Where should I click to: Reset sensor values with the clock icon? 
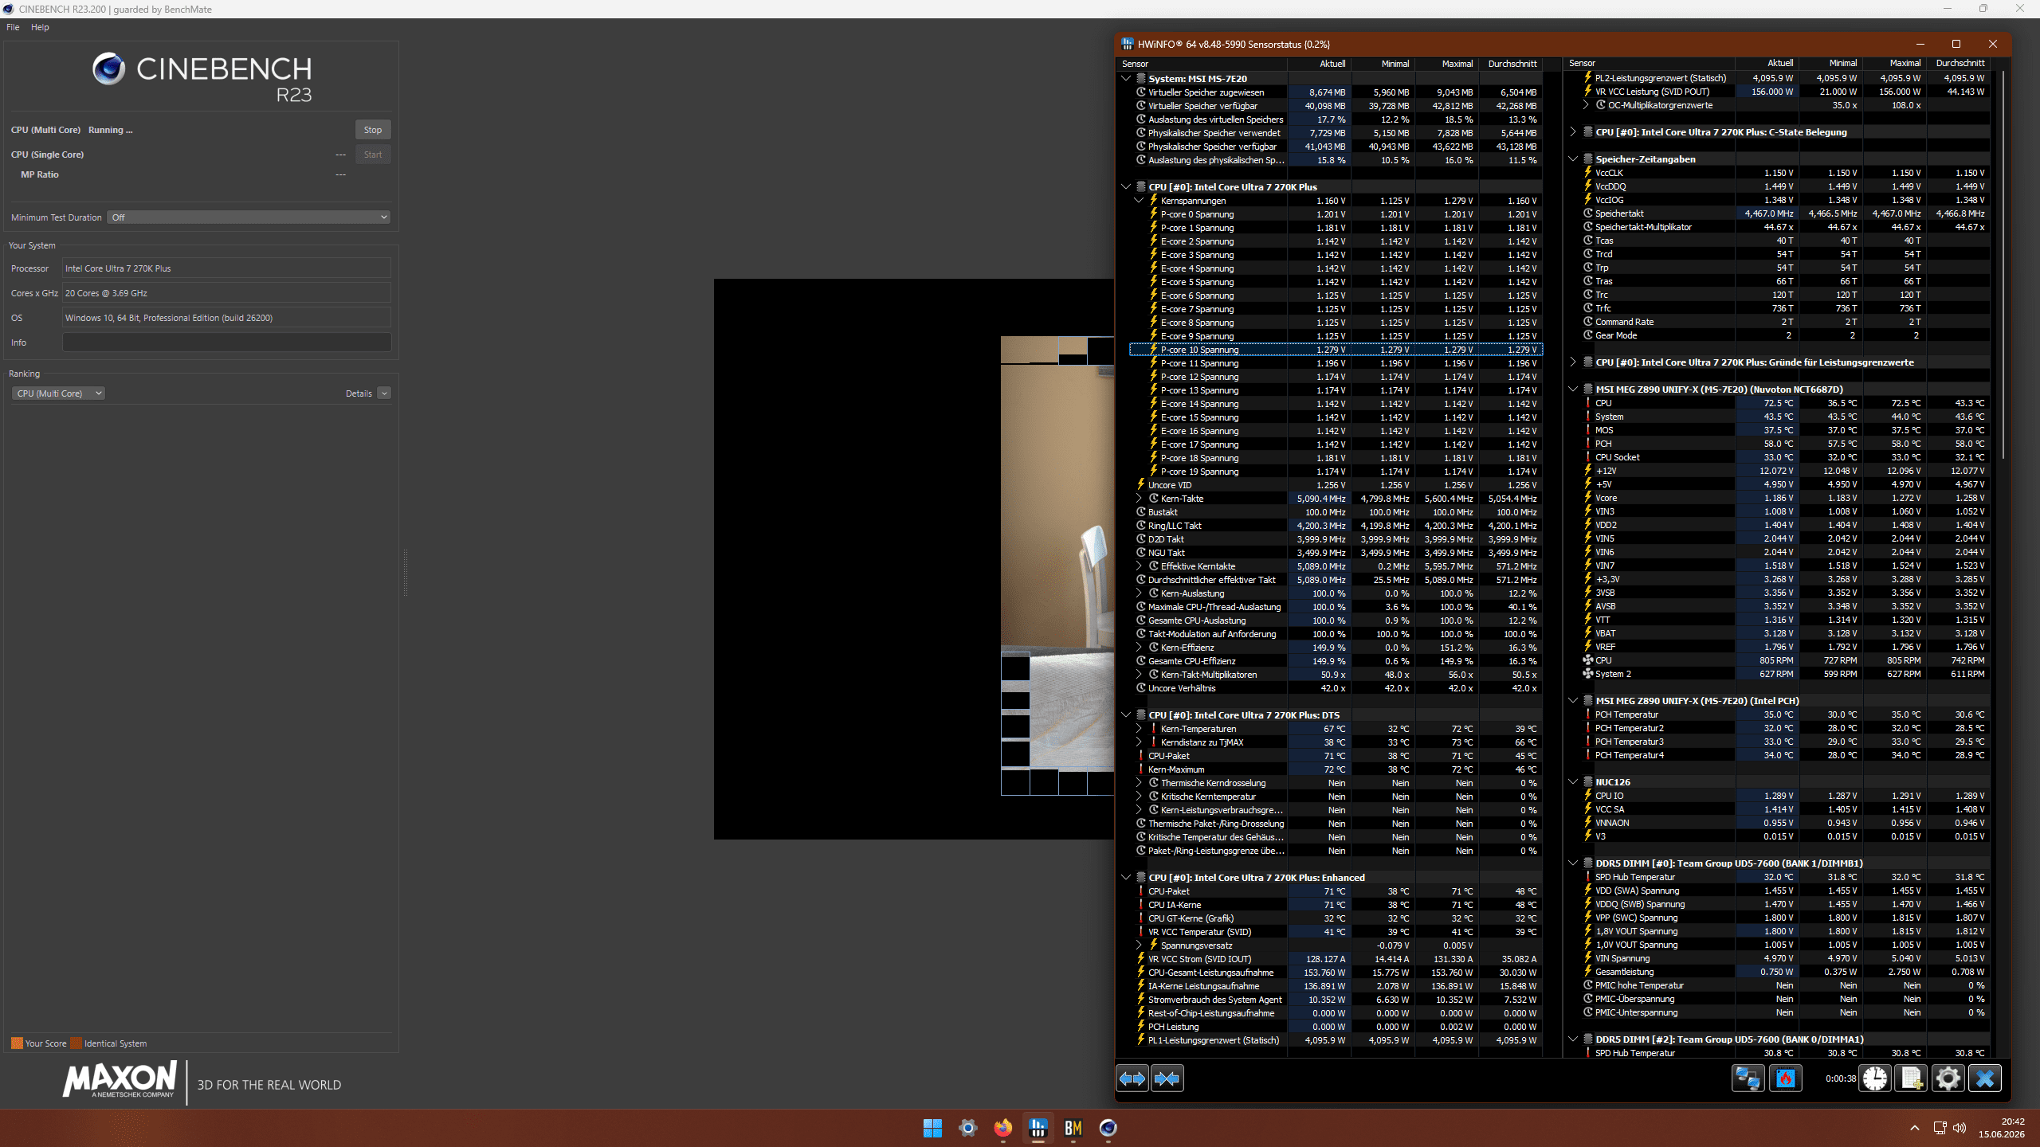pos(1875,1078)
